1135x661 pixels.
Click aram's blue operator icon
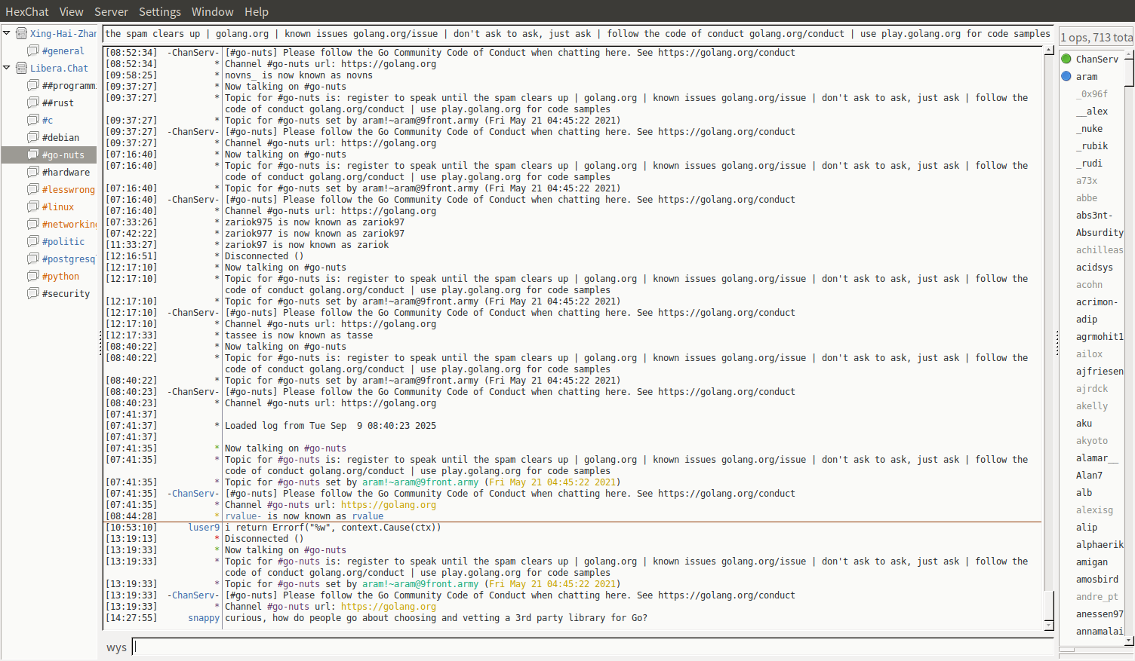click(x=1066, y=76)
